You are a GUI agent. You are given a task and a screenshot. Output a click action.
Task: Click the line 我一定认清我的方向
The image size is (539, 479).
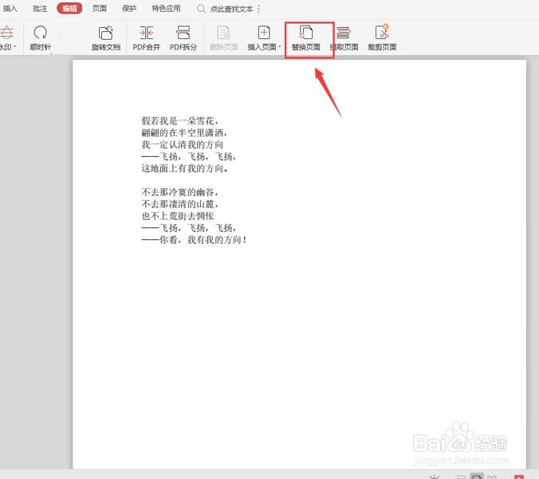point(182,144)
